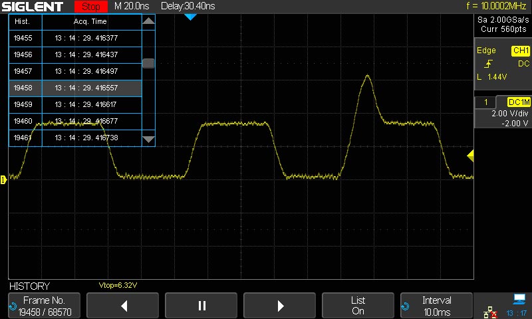Step back to the previous history frame
The image size is (532, 319).
[123, 306]
